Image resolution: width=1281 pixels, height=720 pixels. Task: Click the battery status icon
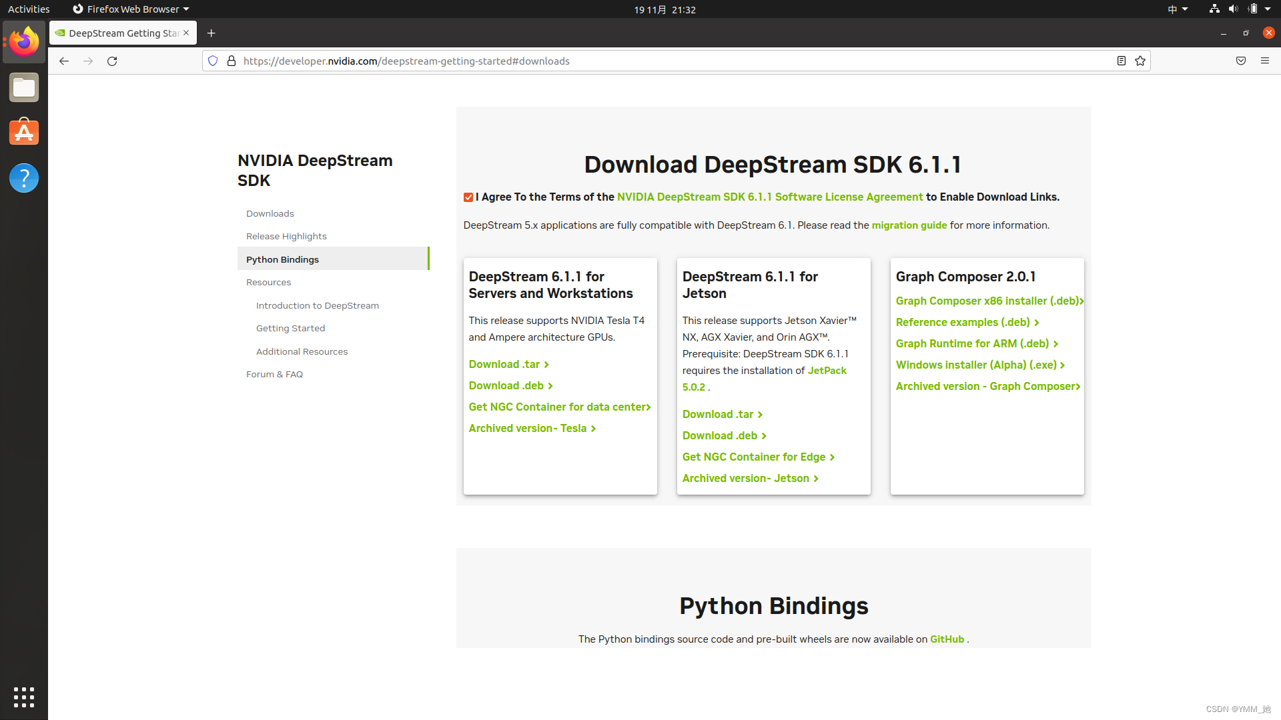[1252, 9]
